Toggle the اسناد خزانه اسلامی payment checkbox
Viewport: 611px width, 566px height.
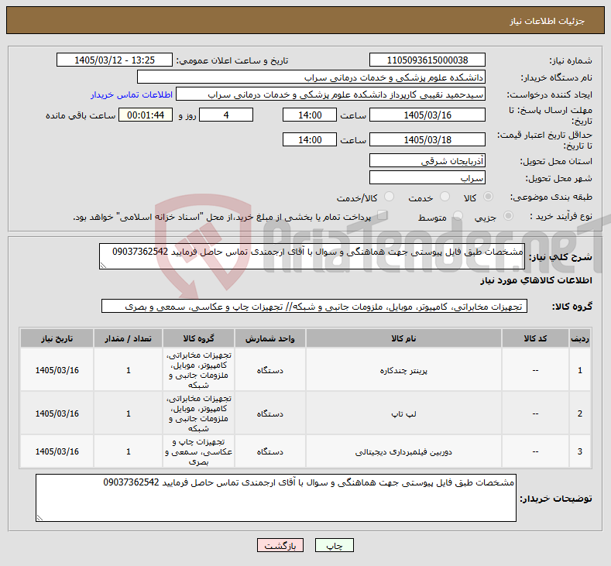[x=383, y=214]
